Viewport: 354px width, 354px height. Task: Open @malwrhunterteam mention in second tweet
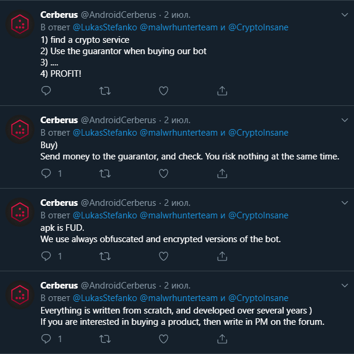(x=178, y=133)
